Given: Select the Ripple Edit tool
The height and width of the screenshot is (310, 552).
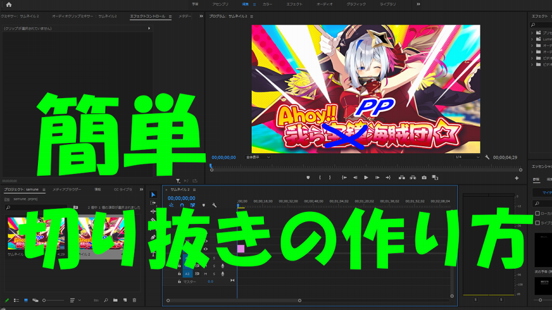Looking at the screenshot, I should point(153,211).
